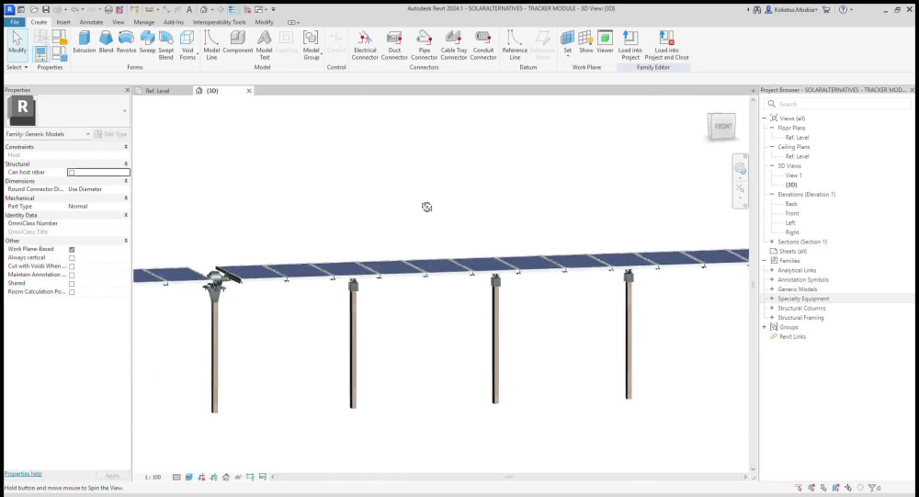Expand Sections (Section 1) node
The height and width of the screenshot is (497, 919).
click(772, 242)
